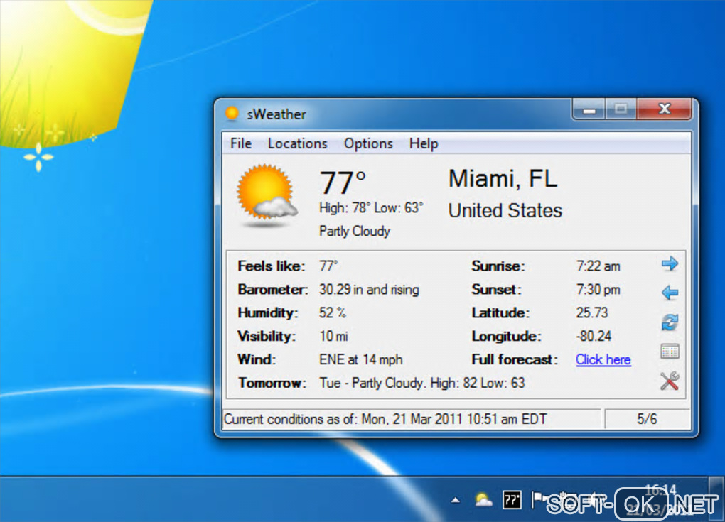Click the 77° temperature tray icon

512,500
